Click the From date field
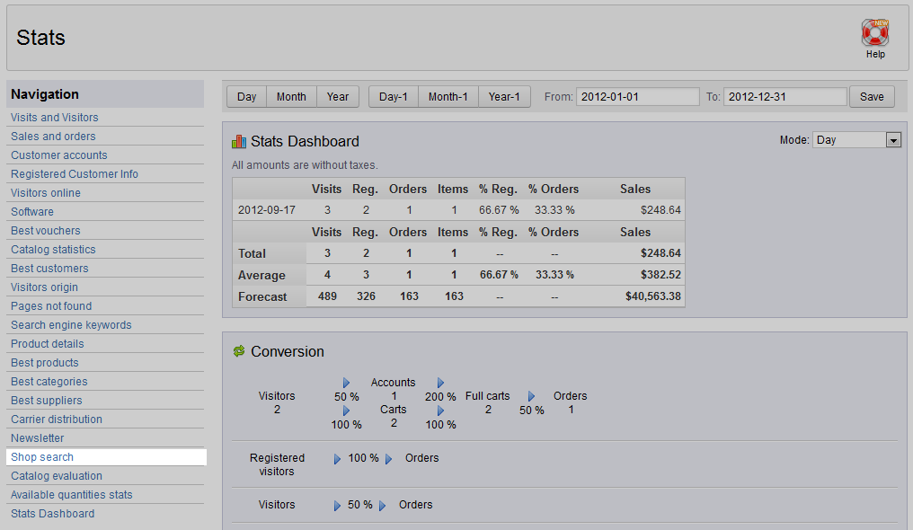Screen dimensions: 913x530 pyautogui.click(x=638, y=97)
